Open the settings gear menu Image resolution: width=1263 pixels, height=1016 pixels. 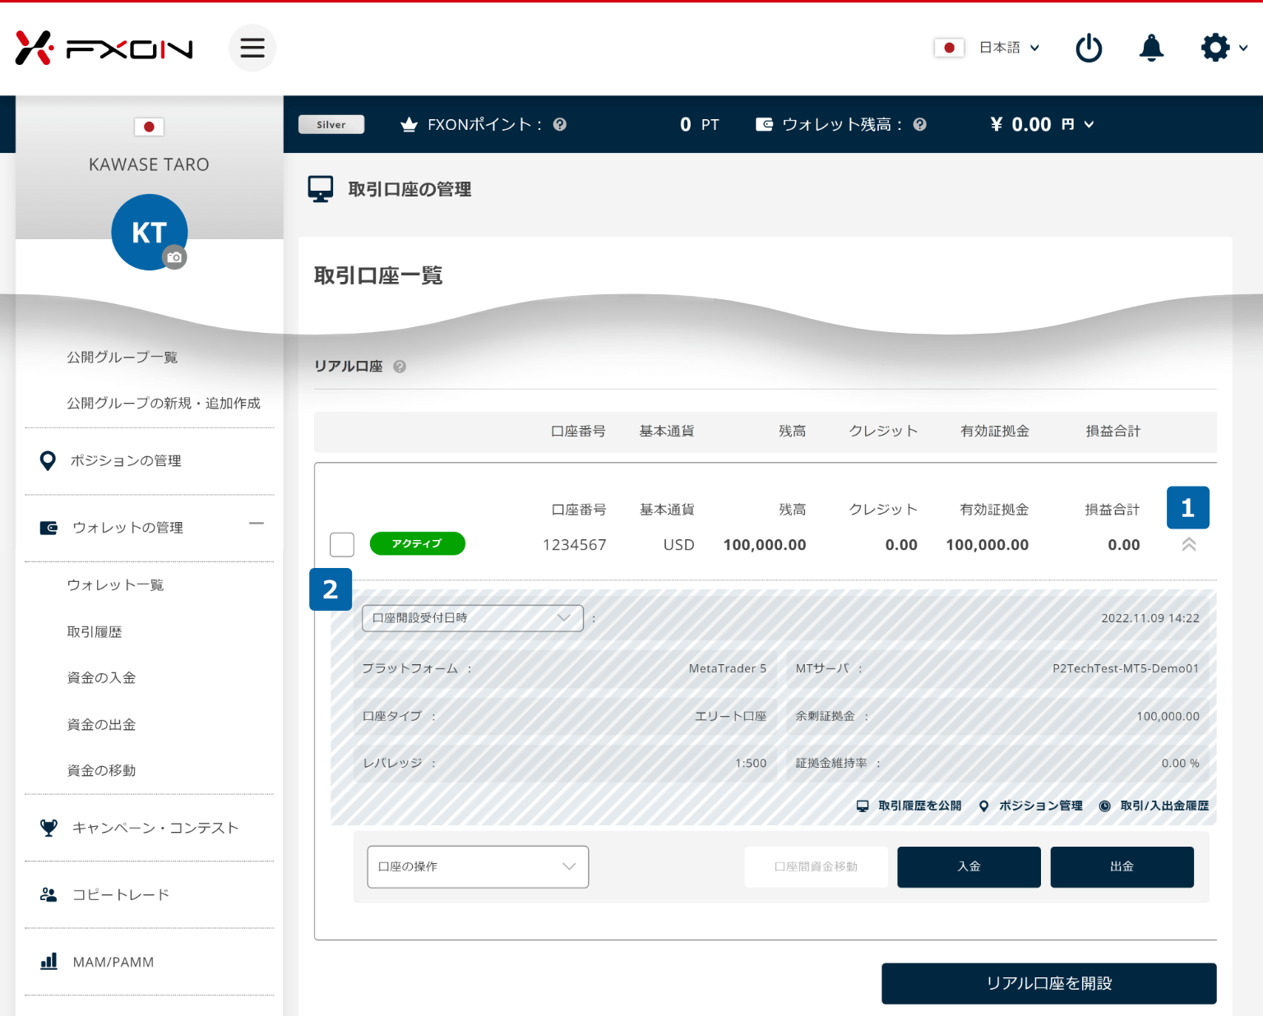[1215, 48]
